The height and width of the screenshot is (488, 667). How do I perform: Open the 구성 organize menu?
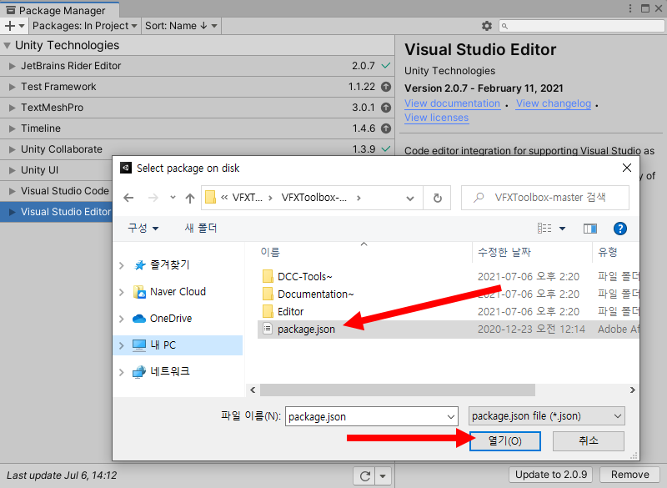[143, 229]
